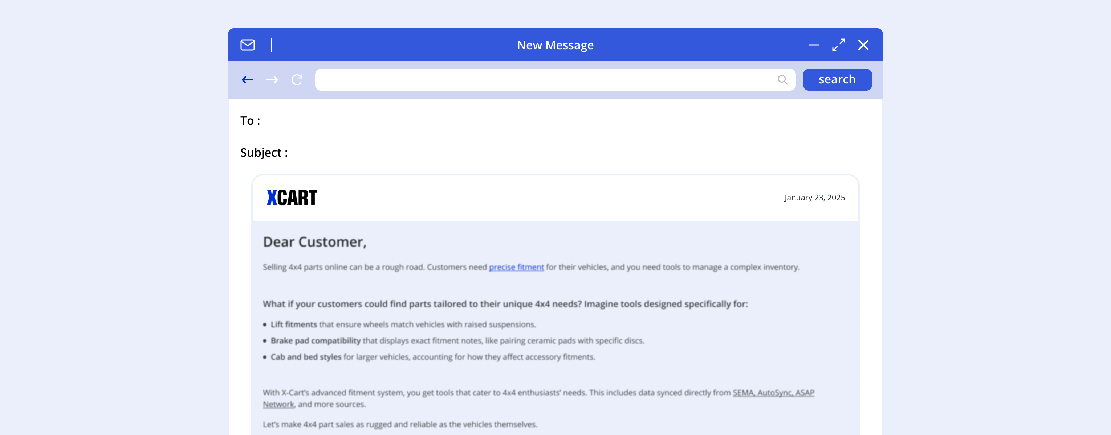
Task: Refresh using the reload icon
Action: coord(297,79)
